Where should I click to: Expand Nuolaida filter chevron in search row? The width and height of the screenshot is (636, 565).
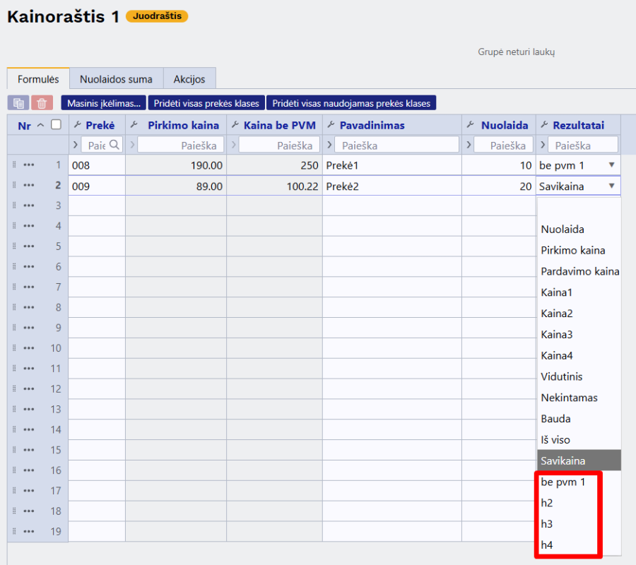(x=469, y=145)
